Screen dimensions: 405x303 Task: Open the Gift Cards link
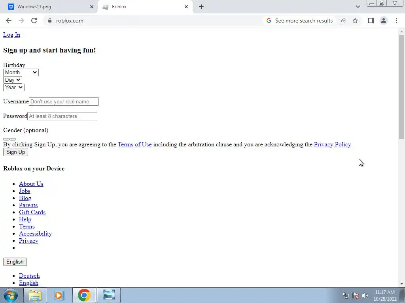(32, 212)
